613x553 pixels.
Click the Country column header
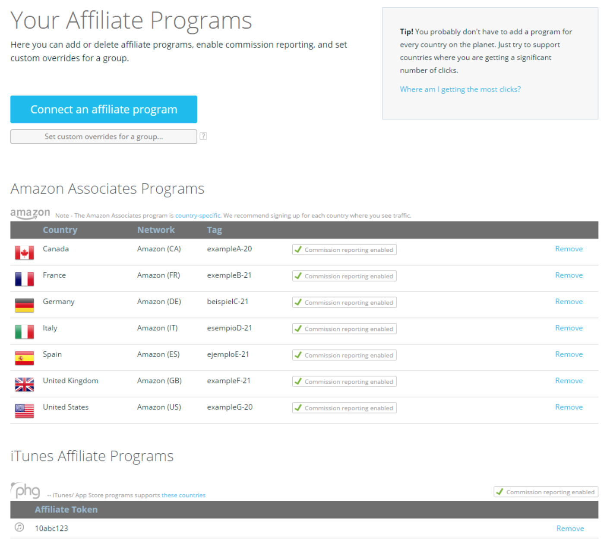[x=60, y=230]
